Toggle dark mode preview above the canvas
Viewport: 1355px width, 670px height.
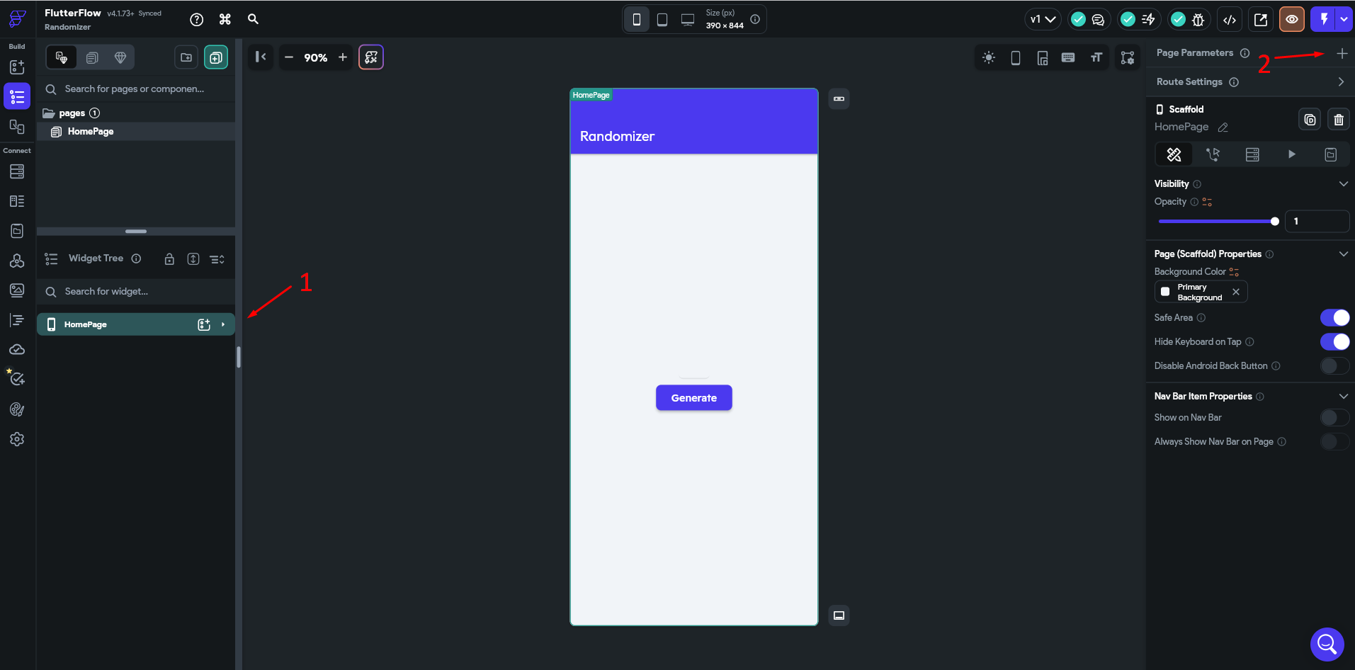click(990, 57)
